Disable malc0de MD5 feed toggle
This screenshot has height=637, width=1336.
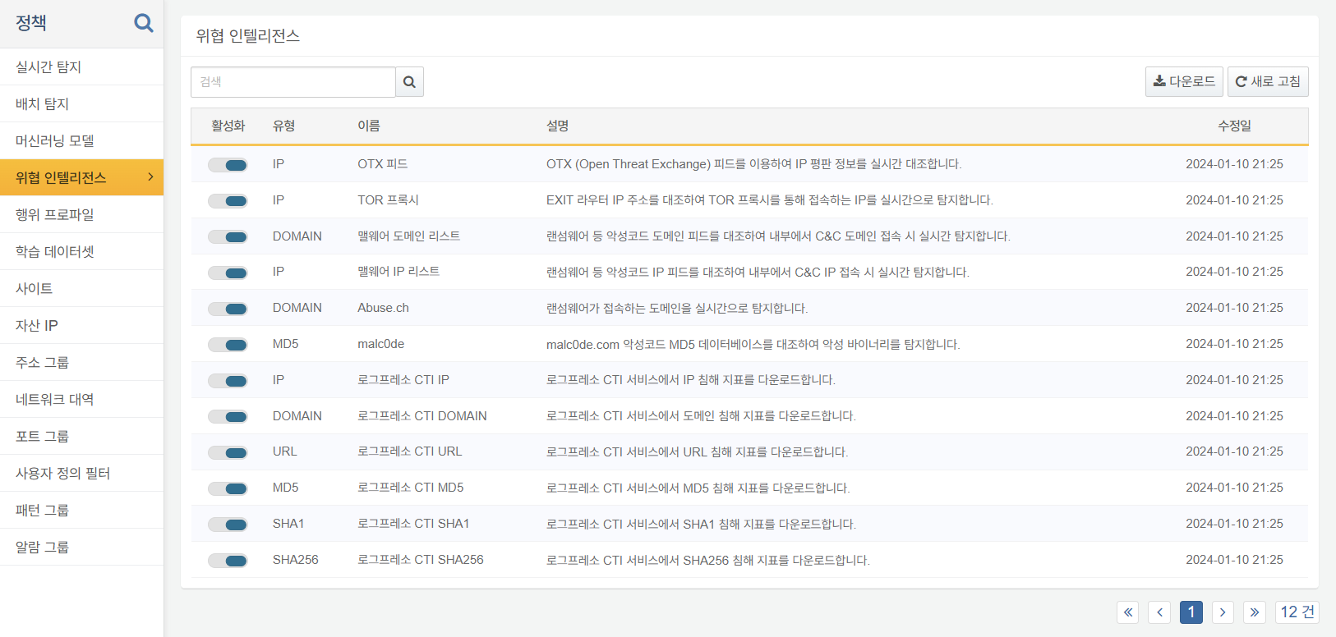click(x=228, y=345)
